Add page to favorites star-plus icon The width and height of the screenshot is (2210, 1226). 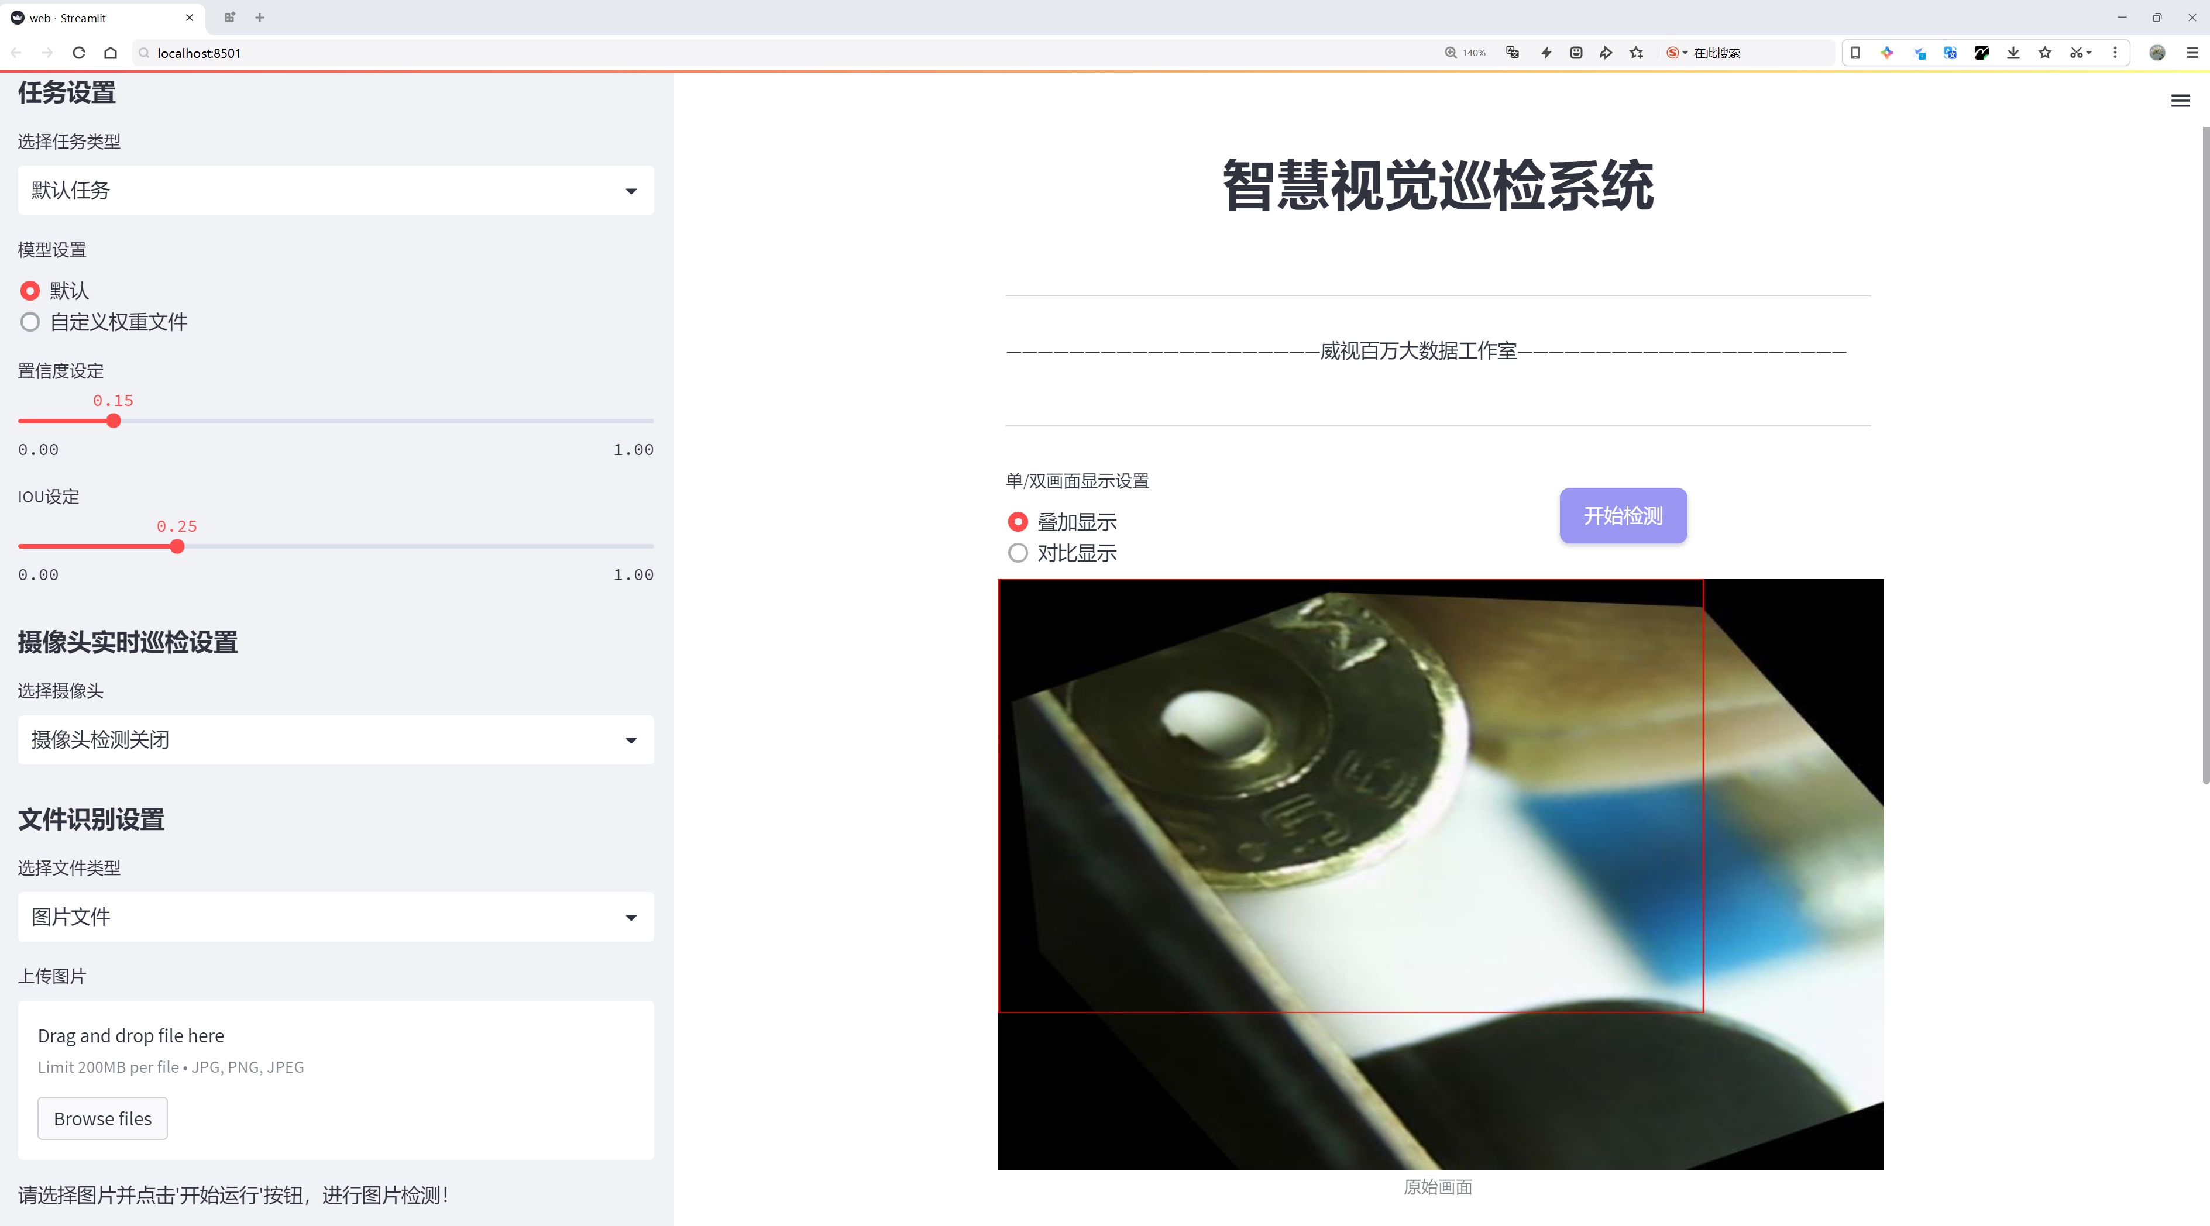pos(1637,53)
